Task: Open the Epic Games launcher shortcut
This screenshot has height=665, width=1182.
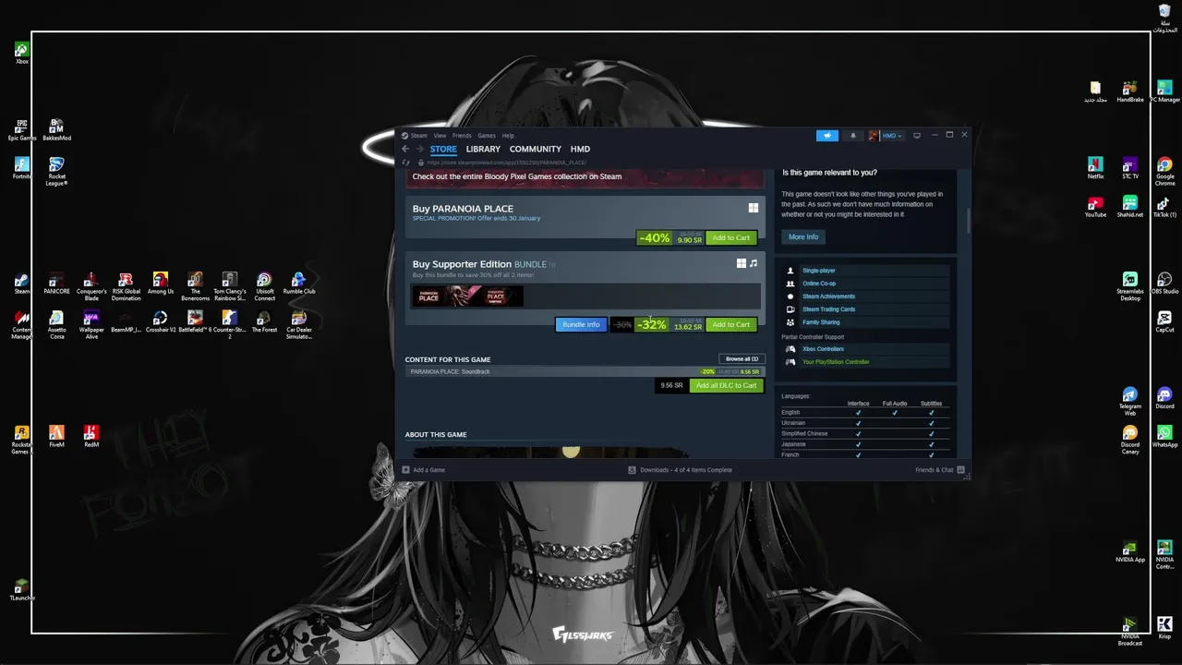Action: click(x=21, y=129)
